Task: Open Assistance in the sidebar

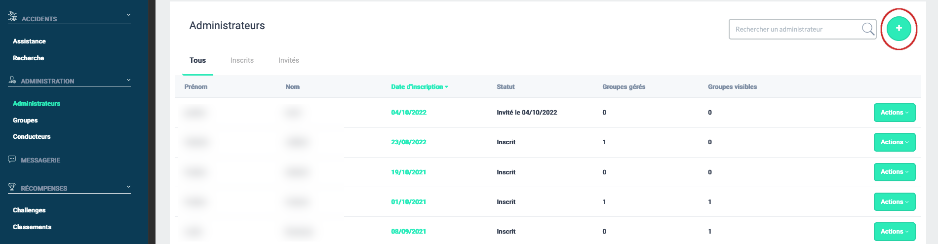Action: coord(29,41)
